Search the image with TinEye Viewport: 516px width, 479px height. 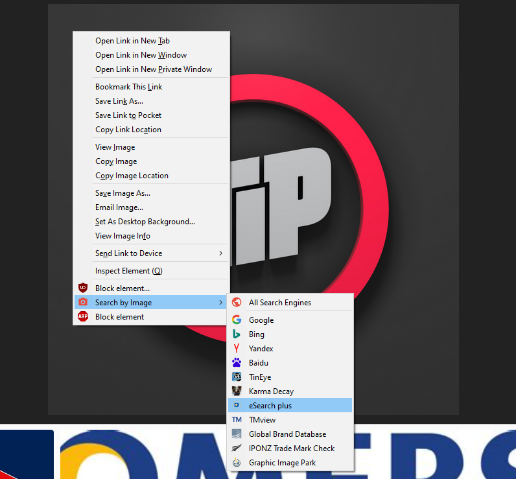click(x=290, y=377)
